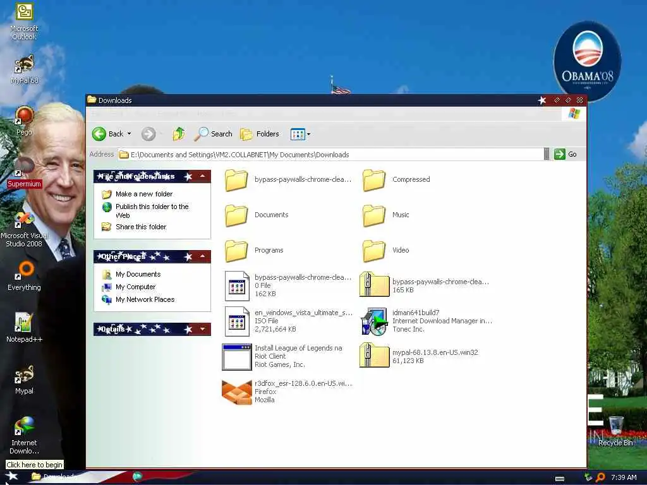Select the Video folder
The image size is (647, 485).
tap(386, 251)
